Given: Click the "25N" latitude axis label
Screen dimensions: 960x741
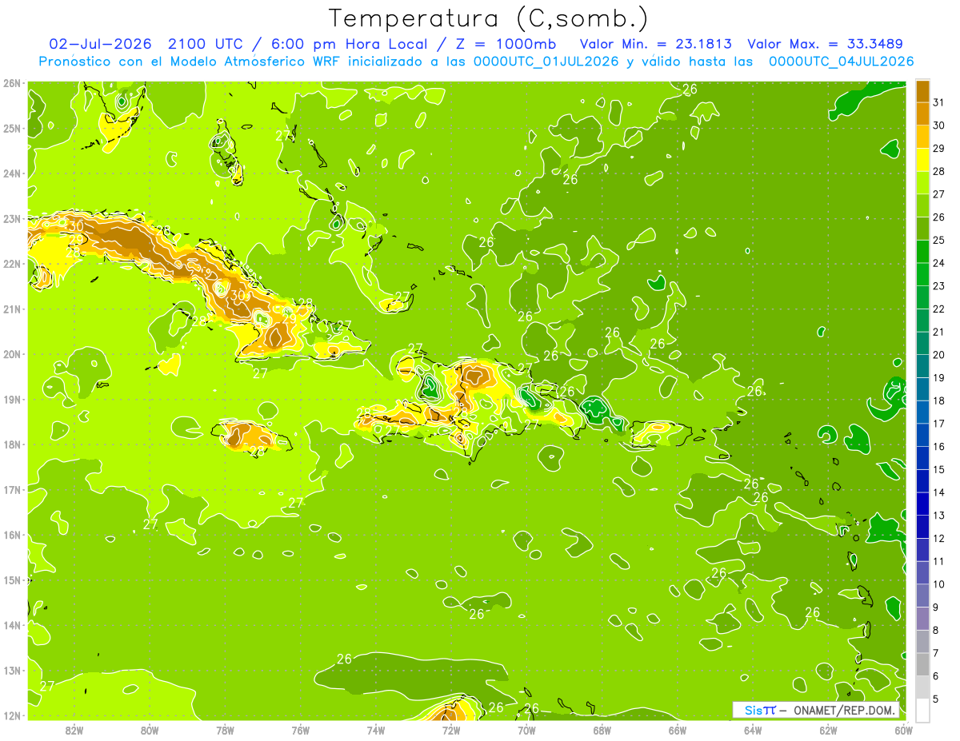Looking at the screenshot, I should pos(12,129).
